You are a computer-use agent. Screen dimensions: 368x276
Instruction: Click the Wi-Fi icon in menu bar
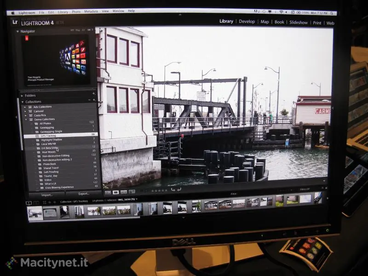pos(281,12)
